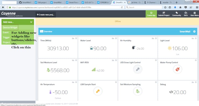Screen dimensions: 199x106
Task: Open a new browser tab with plus
Action: 176,2
